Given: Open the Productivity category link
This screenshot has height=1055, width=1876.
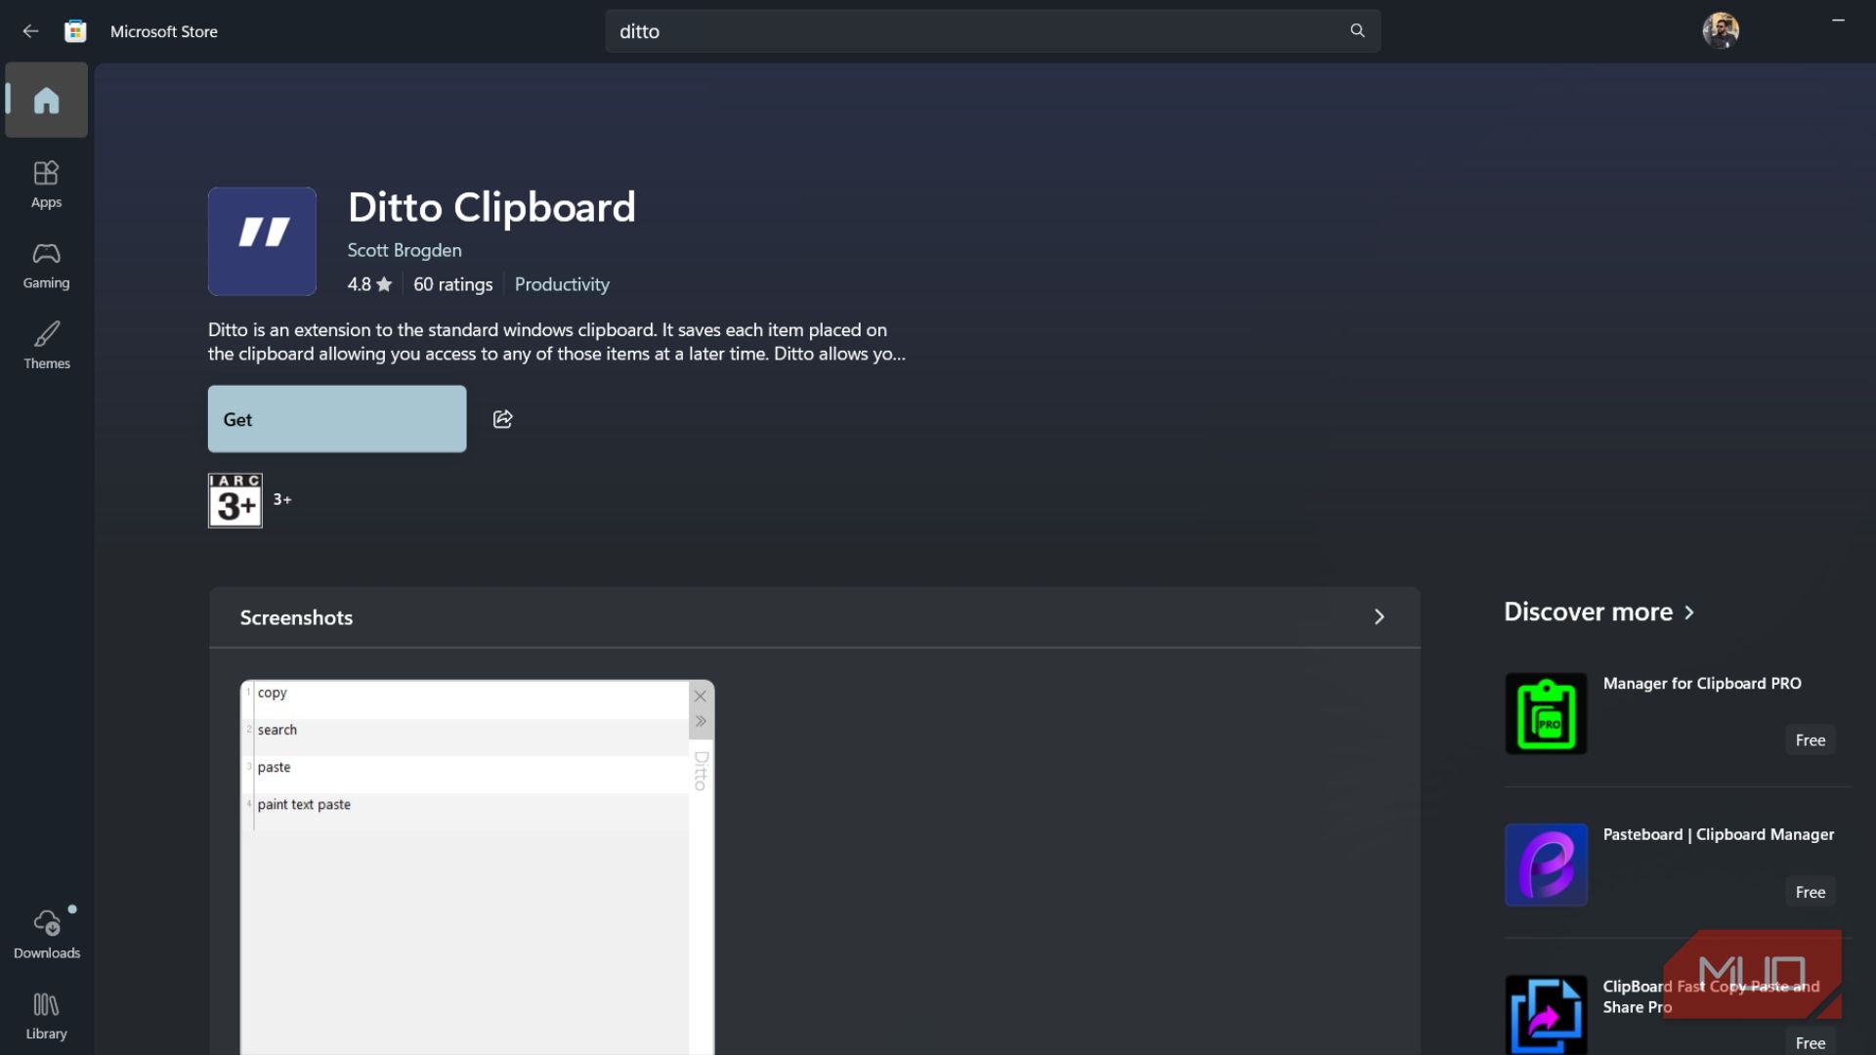Looking at the screenshot, I should 562,284.
